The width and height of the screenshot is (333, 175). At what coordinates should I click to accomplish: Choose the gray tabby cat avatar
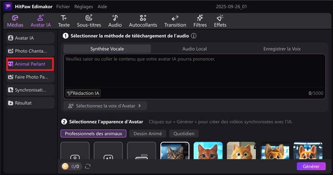175,150
